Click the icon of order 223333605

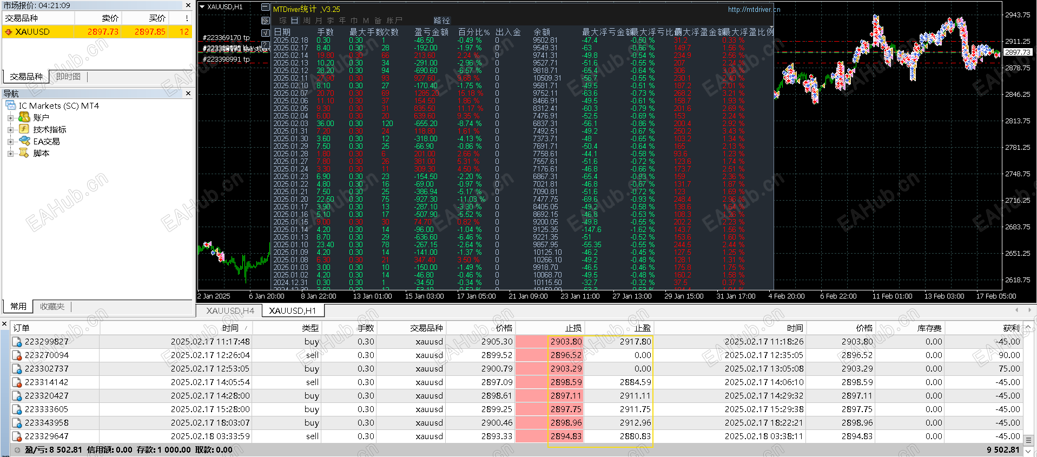coord(17,409)
